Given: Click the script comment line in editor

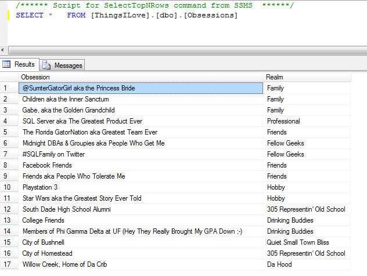Looking at the screenshot, I should pos(154,5).
